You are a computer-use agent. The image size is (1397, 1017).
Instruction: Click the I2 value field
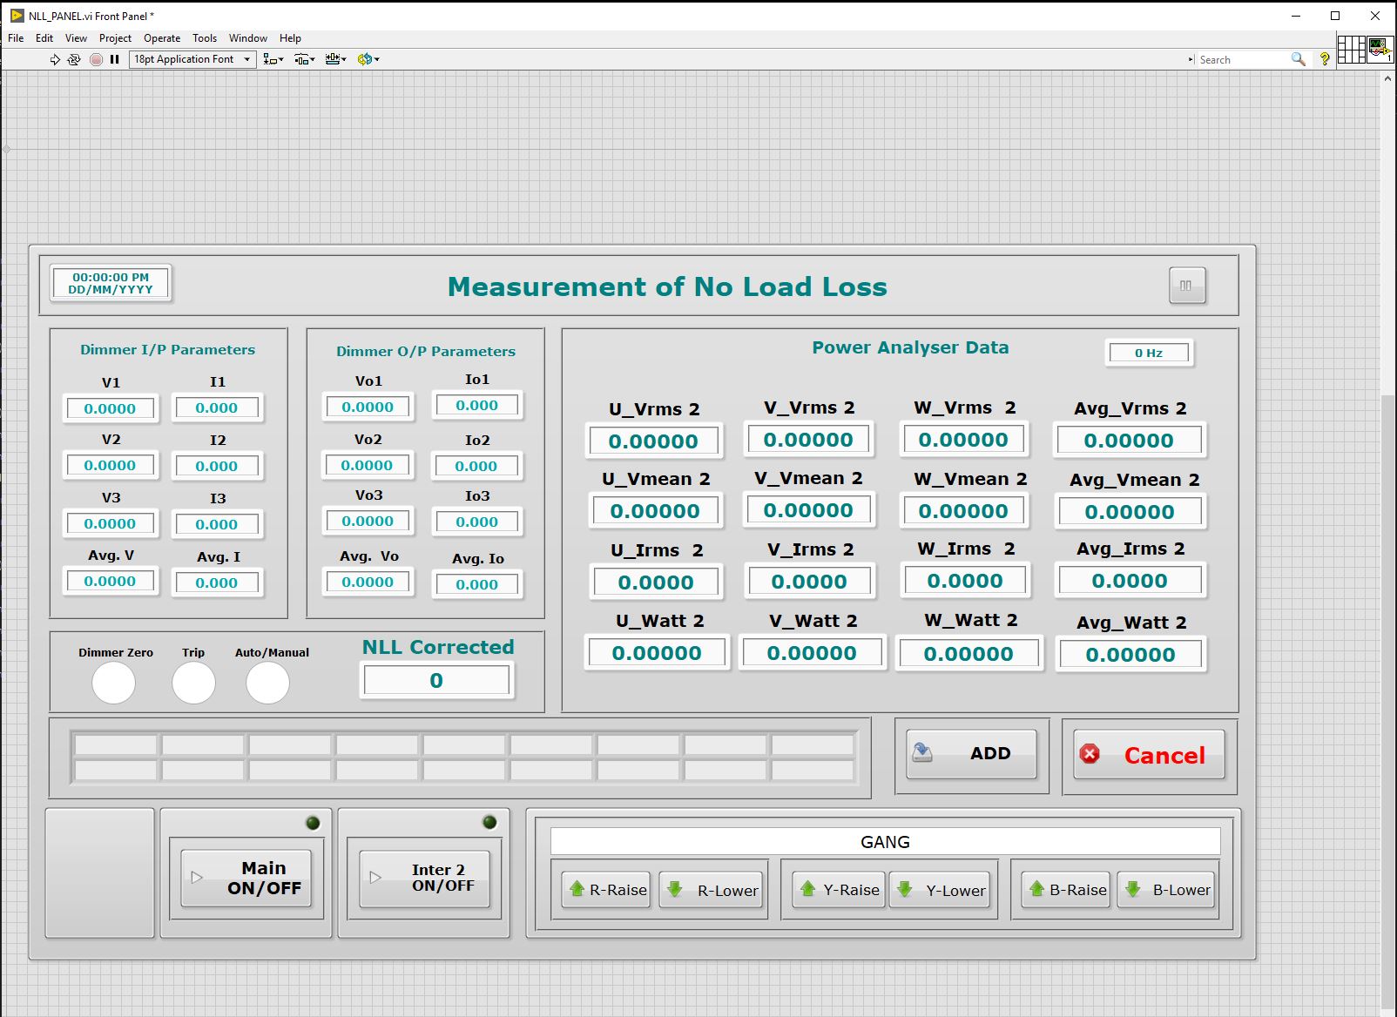click(217, 466)
